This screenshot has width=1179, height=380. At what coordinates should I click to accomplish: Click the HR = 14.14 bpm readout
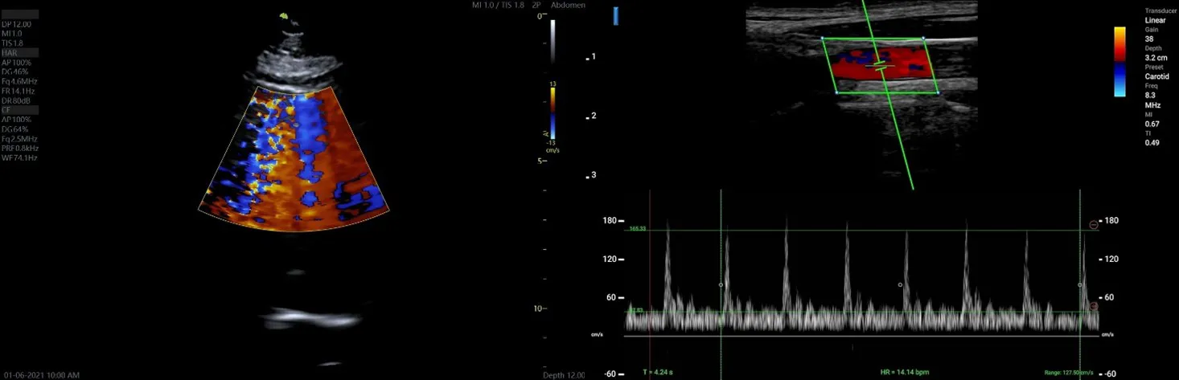[905, 372]
